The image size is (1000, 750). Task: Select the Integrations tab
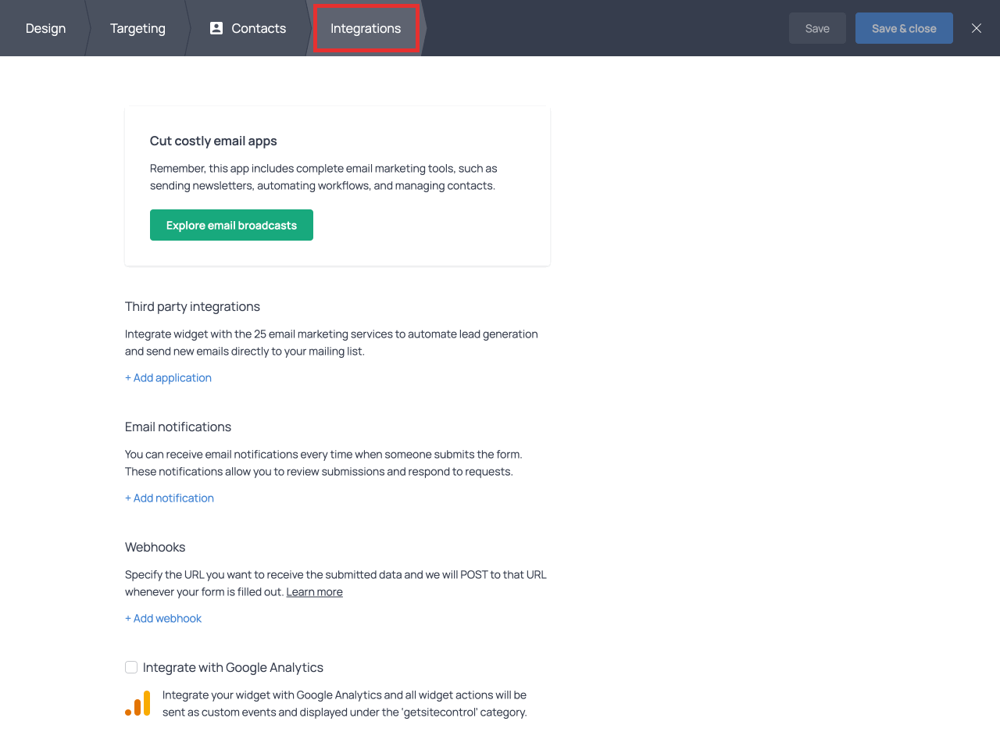click(x=366, y=28)
